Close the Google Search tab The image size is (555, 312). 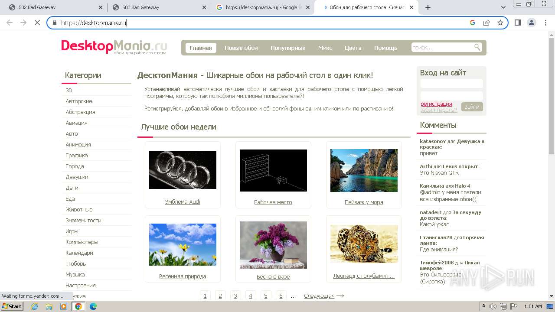click(308, 7)
